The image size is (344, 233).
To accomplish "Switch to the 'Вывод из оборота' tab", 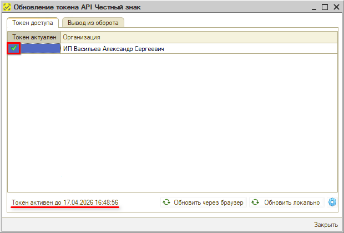I will click(x=93, y=23).
